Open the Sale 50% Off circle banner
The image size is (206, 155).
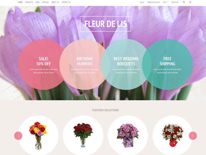coord(44,64)
